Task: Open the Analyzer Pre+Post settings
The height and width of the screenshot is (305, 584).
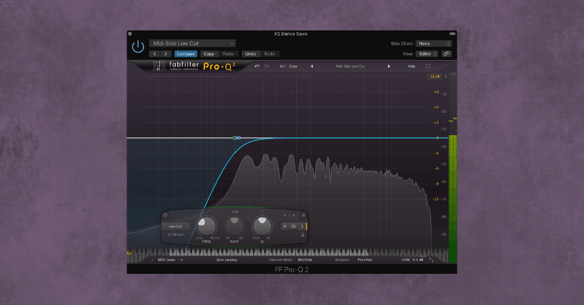Action: (x=365, y=260)
